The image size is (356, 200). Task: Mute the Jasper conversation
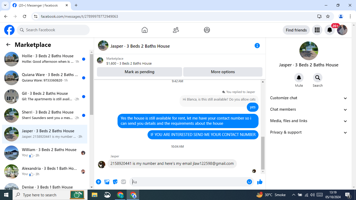point(299,78)
